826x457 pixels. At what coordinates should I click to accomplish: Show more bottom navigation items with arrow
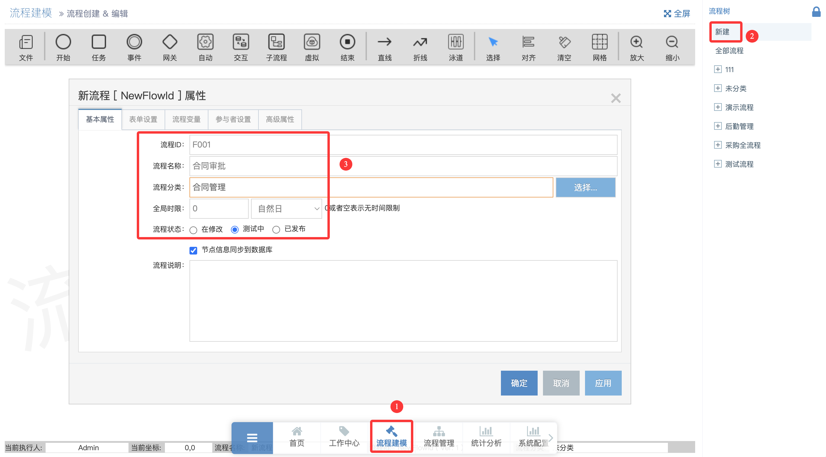[x=551, y=437]
